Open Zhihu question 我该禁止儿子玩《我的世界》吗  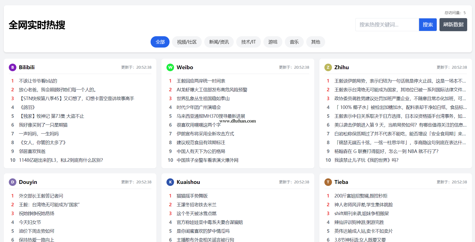(x=366, y=160)
